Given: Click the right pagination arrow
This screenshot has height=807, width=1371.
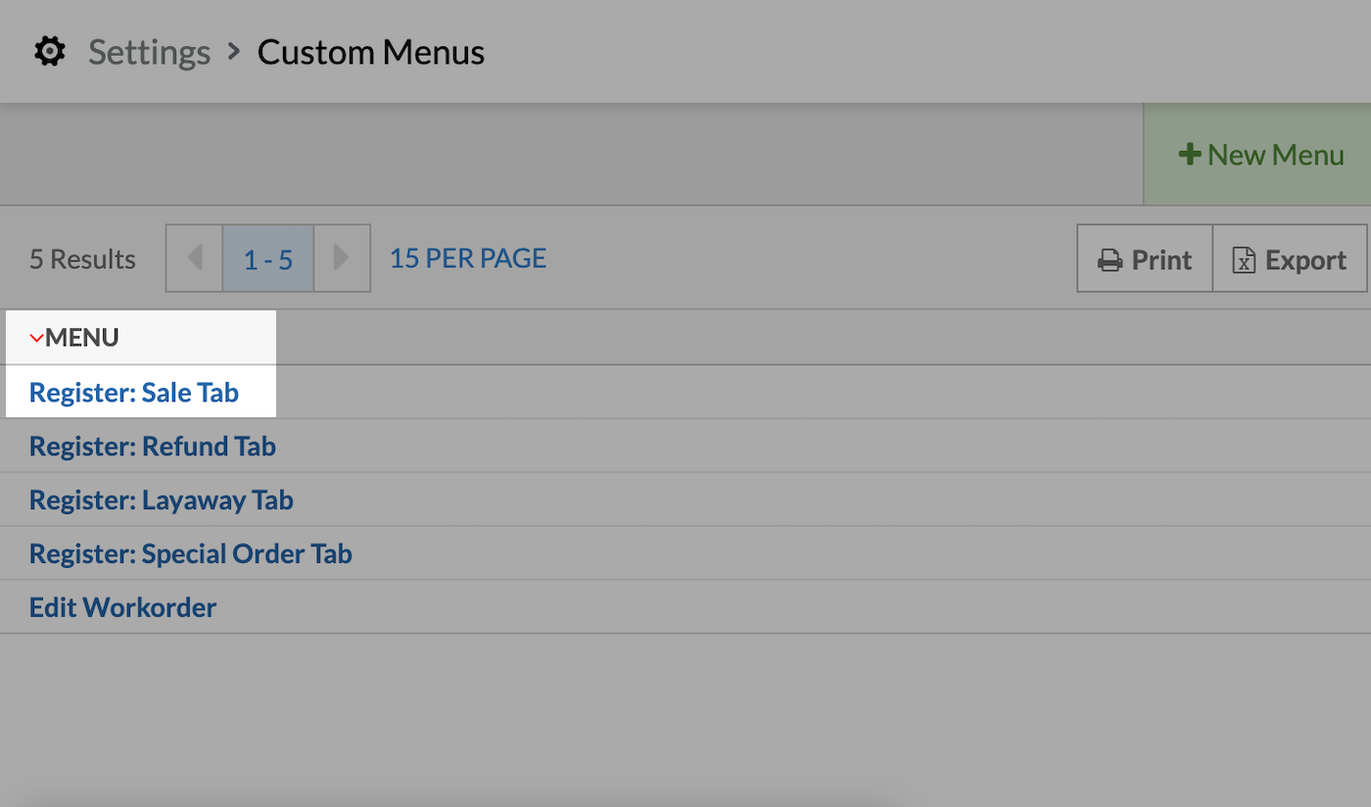Looking at the screenshot, I should (x=342, y=258).
